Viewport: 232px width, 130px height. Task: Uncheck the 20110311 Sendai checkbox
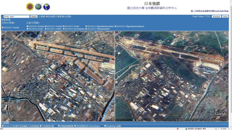pos(3,27)
